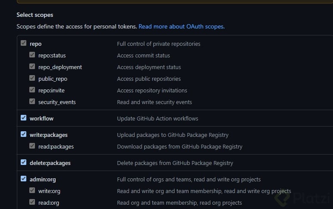Screen dimensions: 333x209
Task: Toggle the repo scope checkbox
Action: 23,44
